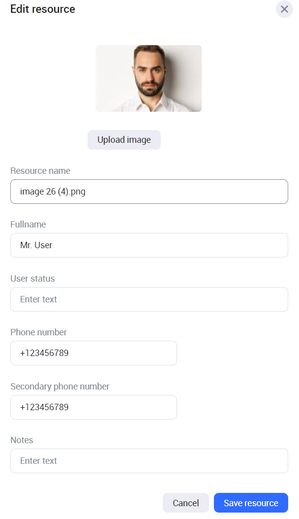The height and width of the screenshot is (519, 299).
Task: Place cursor in "image 26 (4).png" text
Action: tap(53, 192)
